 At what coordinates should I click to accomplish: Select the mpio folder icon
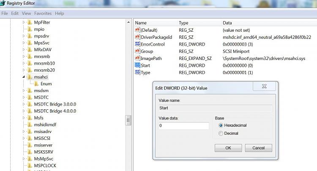pyautogui.click(x=30, y=29)
